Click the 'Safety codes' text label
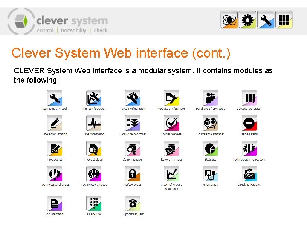This screenshot has height=230, width=307. coord(133,184)
